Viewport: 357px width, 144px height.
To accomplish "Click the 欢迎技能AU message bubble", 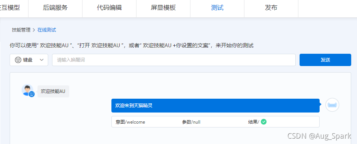I will click(53, 91).
